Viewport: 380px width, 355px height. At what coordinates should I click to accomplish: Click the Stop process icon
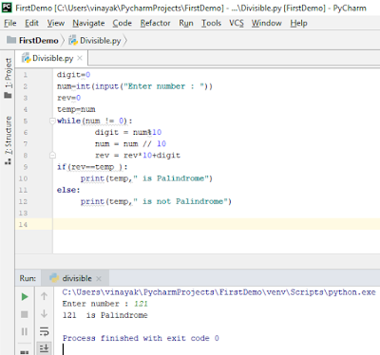pyautogui.click(x=25, y=314)
